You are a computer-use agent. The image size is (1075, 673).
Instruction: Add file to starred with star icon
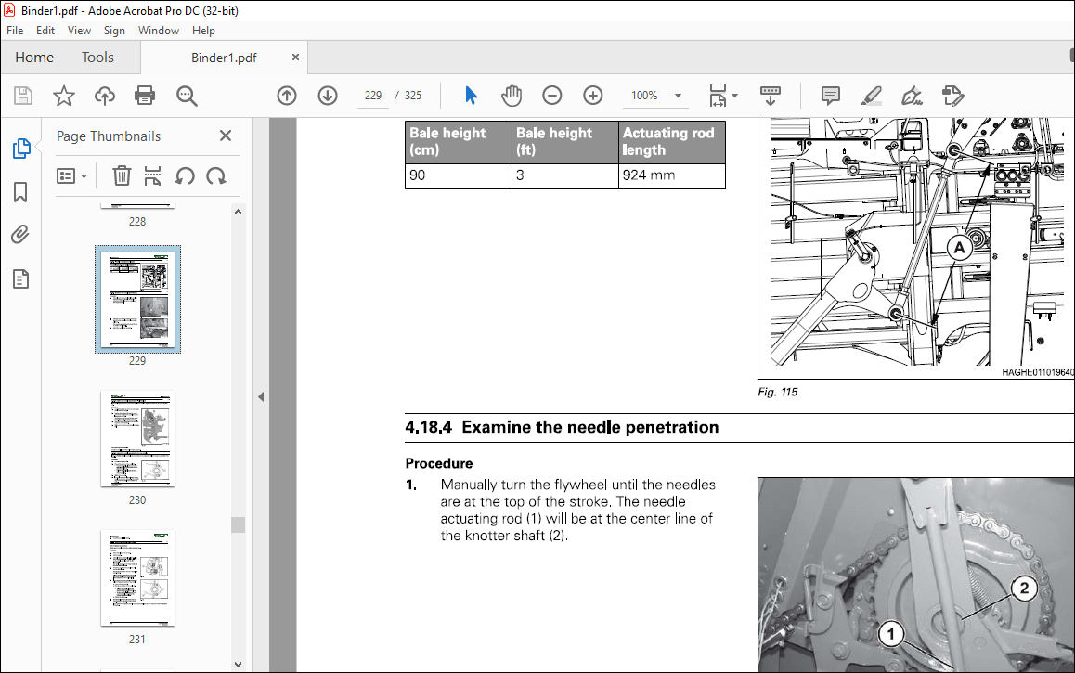(x=64, y=96)
